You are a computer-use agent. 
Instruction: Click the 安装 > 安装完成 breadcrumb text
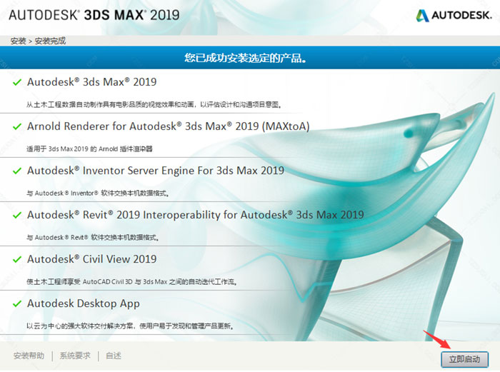(38, 41)
